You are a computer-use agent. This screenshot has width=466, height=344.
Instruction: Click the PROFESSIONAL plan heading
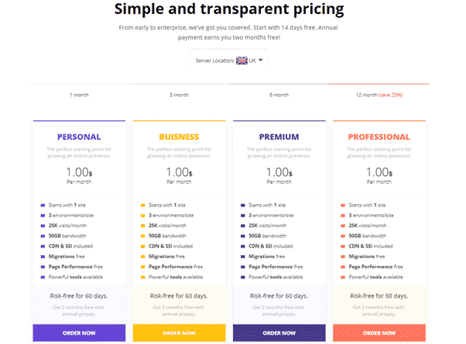pyautogui.click(x=379, y=138)
